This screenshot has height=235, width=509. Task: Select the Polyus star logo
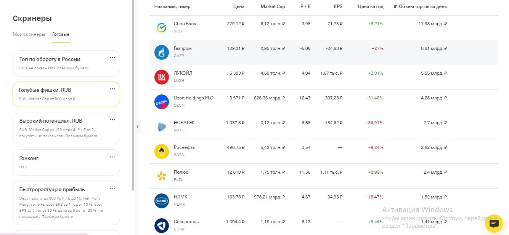click(x=162, y=176)
